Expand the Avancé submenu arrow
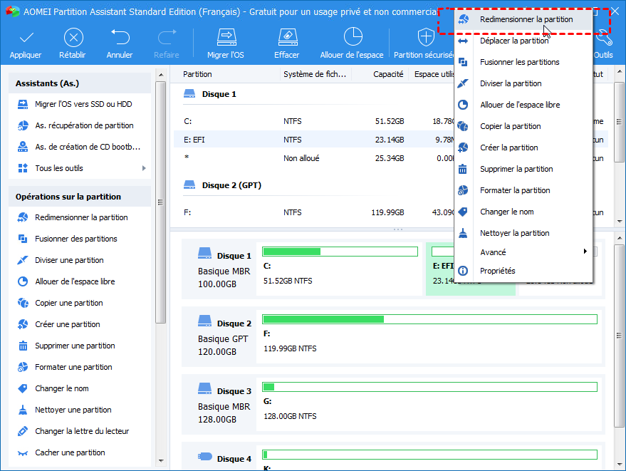626x471 pixels. [x=585, y=252]
